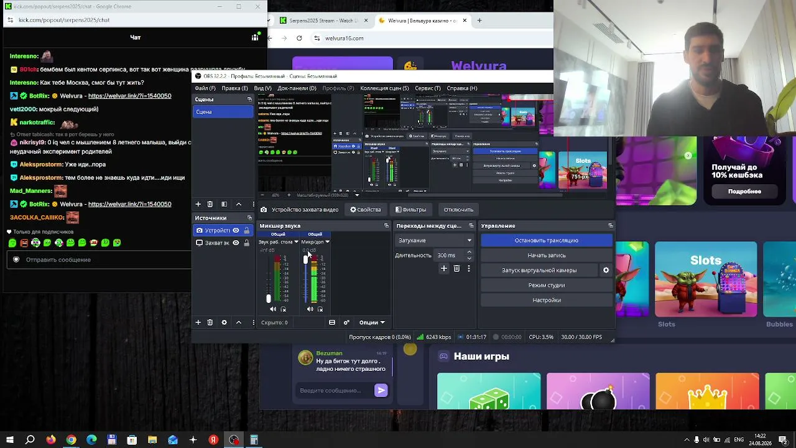Image resolution: width=796 pixels, height=448 pixels.
Task: Open more options menu in Сцены toolbar
Action: 253,204
